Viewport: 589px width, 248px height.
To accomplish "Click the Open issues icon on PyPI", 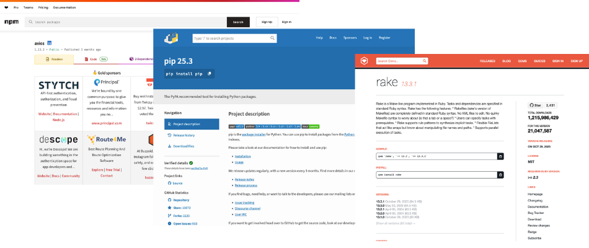I will [x=169, y=224].
